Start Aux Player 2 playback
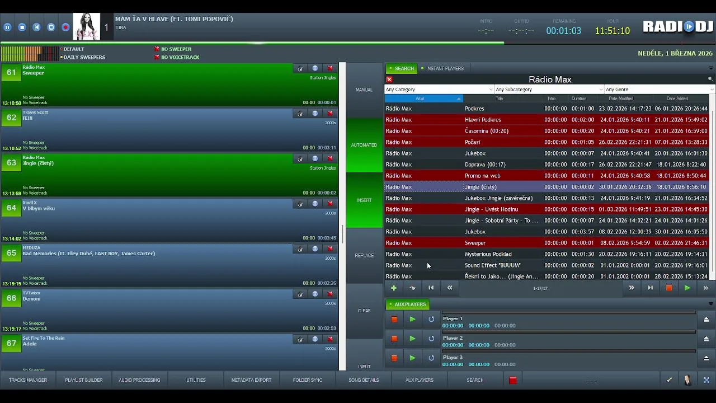716x403 pixels. tap(412, 339)
